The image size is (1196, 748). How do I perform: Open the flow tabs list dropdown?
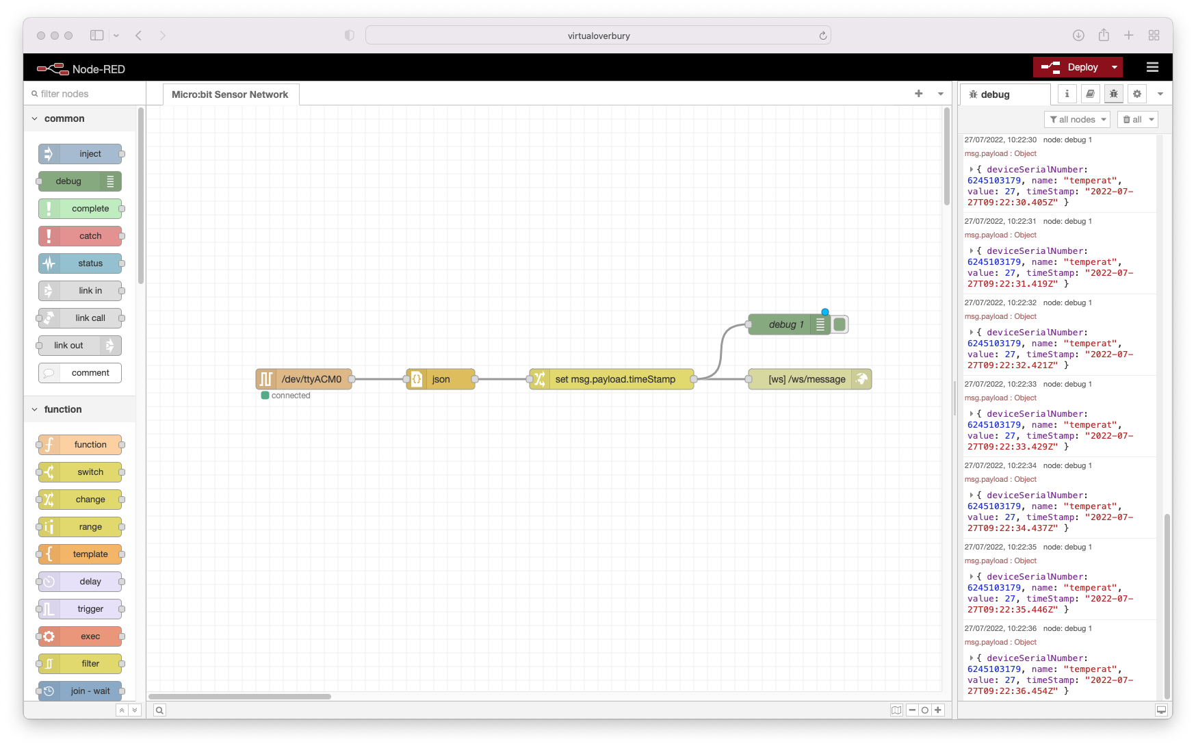941,94
